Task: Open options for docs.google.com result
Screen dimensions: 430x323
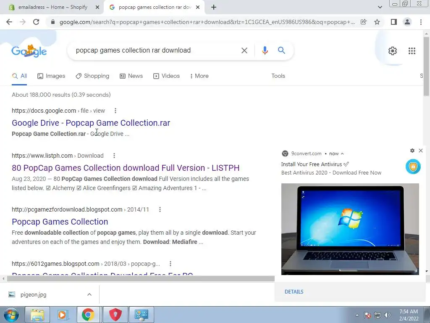Action: 115,111
